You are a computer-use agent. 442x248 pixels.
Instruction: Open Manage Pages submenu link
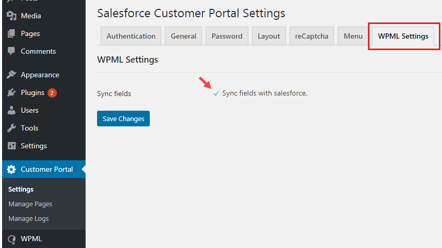(30, 204)
